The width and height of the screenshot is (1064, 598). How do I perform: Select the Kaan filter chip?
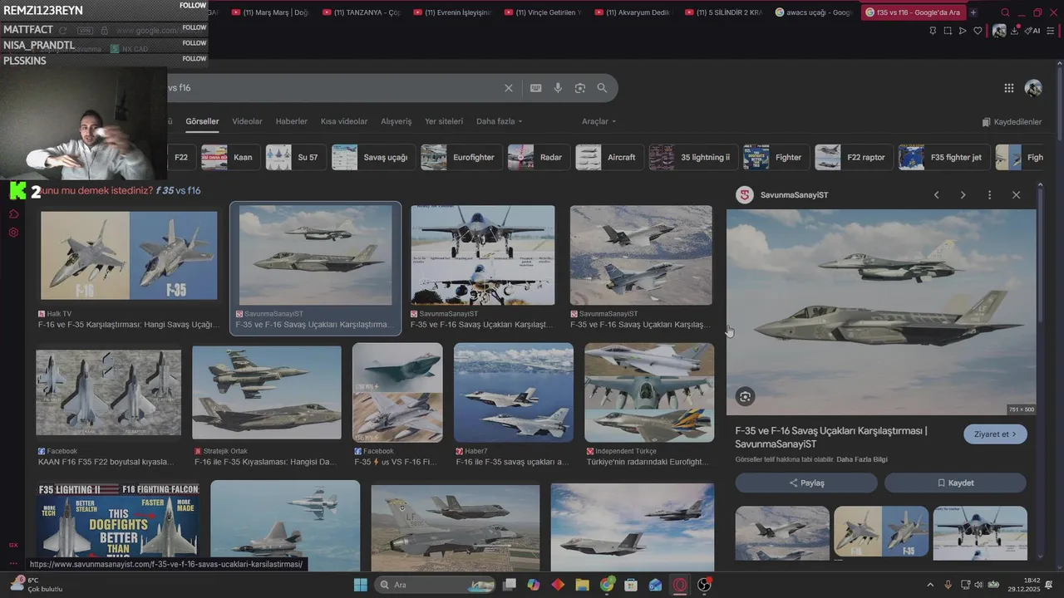click(x=231, y=157)
